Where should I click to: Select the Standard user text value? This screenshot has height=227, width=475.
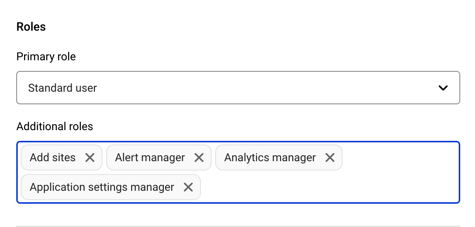tap(63, 88)
